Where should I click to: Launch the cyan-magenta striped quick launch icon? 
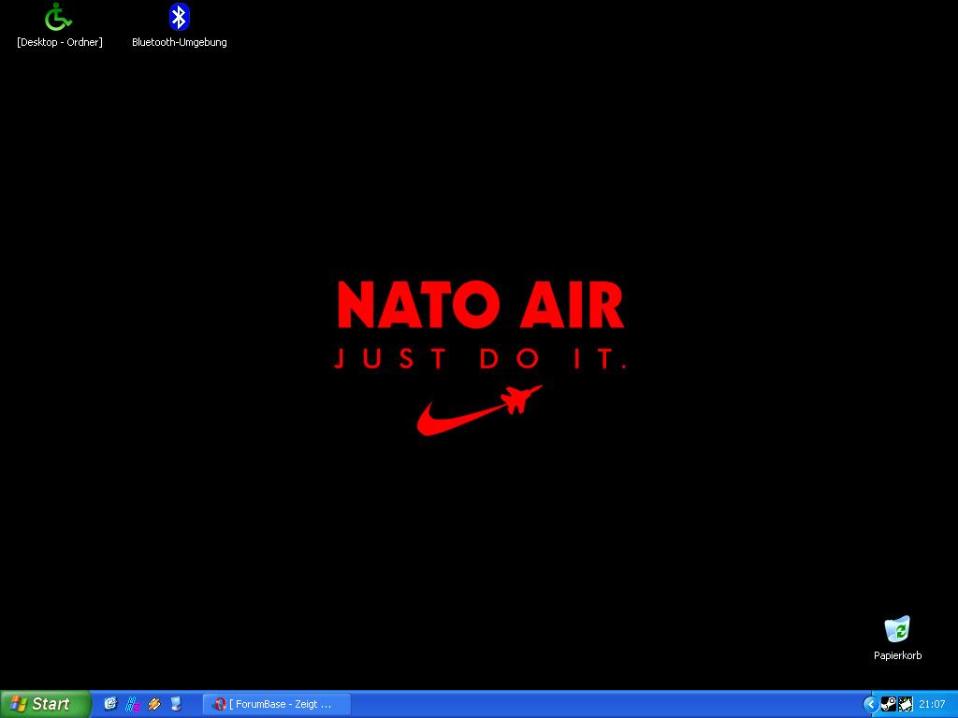click(x=132, y=704)
